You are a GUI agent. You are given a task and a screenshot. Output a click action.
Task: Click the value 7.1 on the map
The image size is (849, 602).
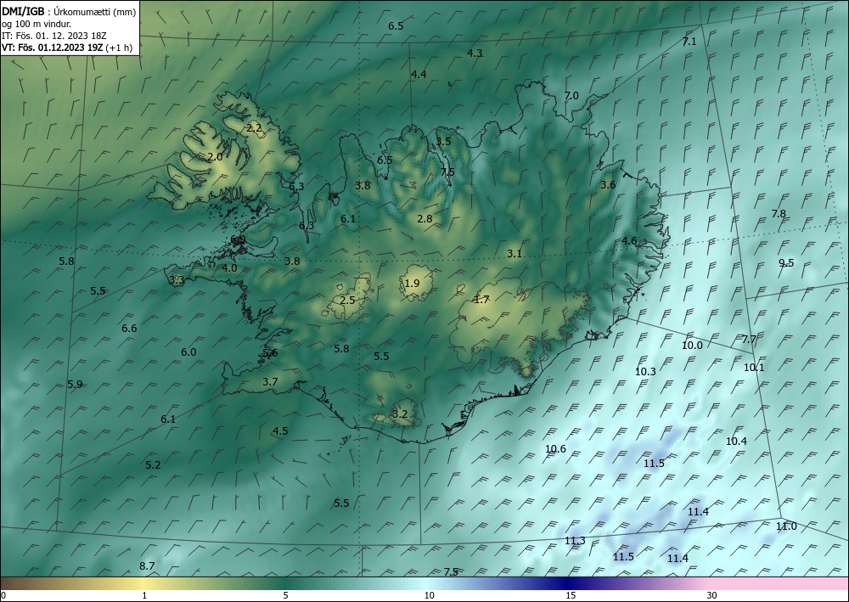coord(689,41)
